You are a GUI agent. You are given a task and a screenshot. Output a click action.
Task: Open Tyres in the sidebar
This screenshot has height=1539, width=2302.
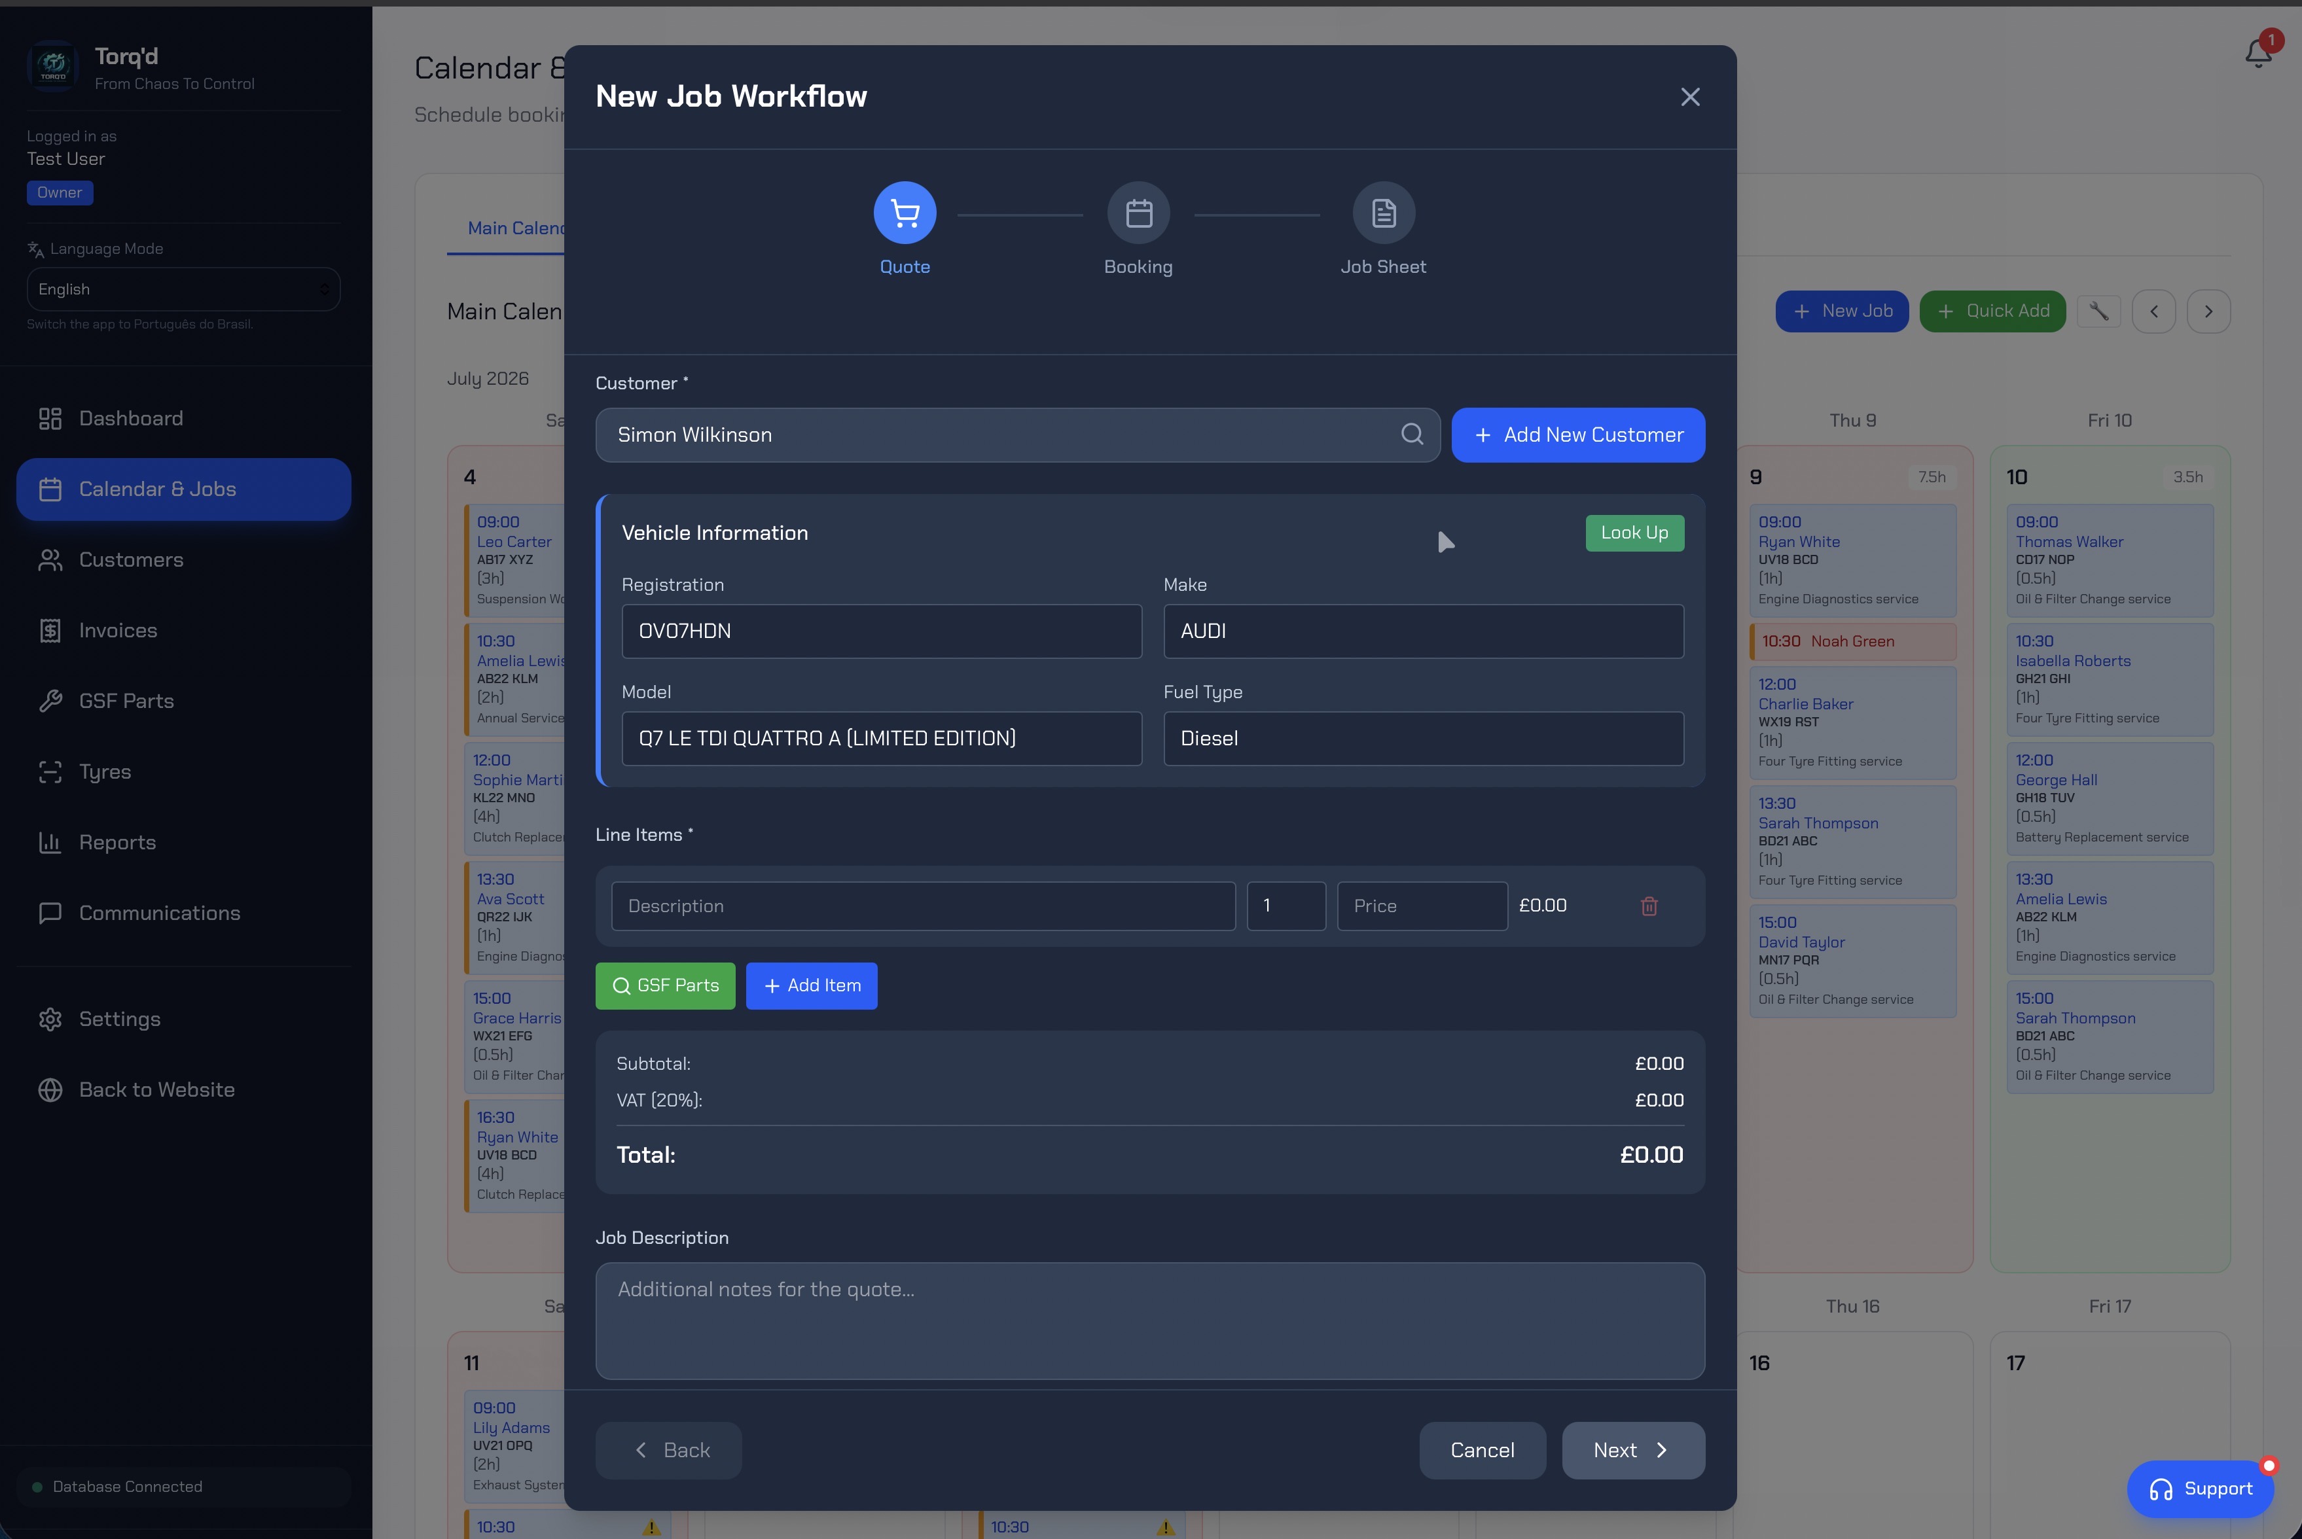(183, 772)
